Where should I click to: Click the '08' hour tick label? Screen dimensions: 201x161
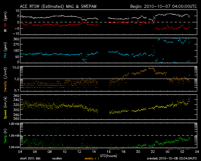coord(50,152)
